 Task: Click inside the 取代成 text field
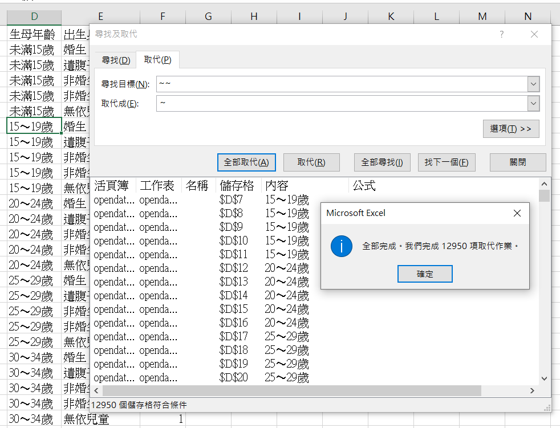[342, 103]
